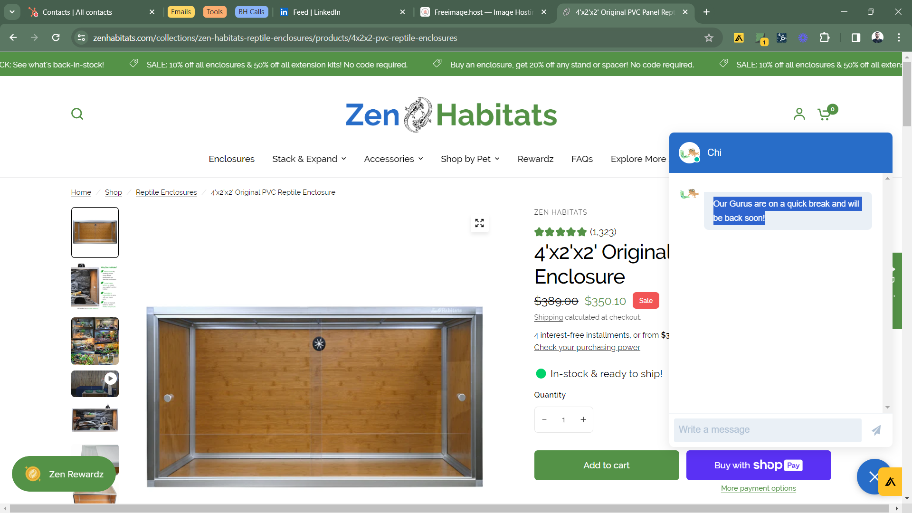Buy with Shop Pay button
Viewport: 912px width, 513px height.
click(759, 465)
